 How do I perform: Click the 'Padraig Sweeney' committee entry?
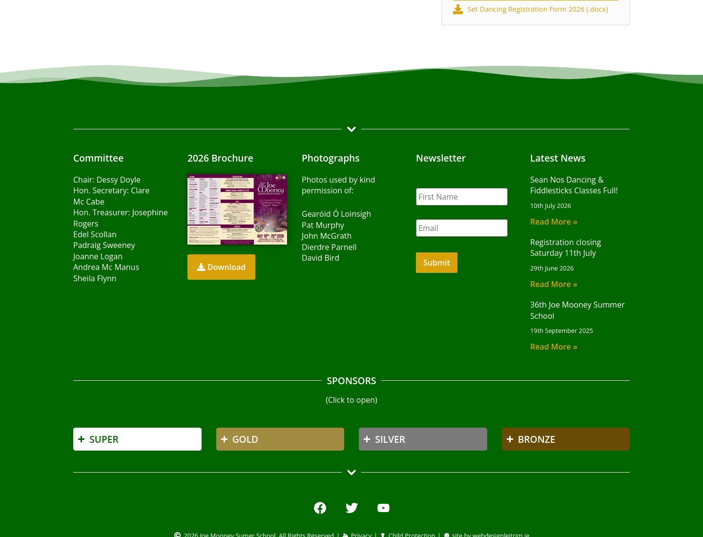[x=104, y=245]
